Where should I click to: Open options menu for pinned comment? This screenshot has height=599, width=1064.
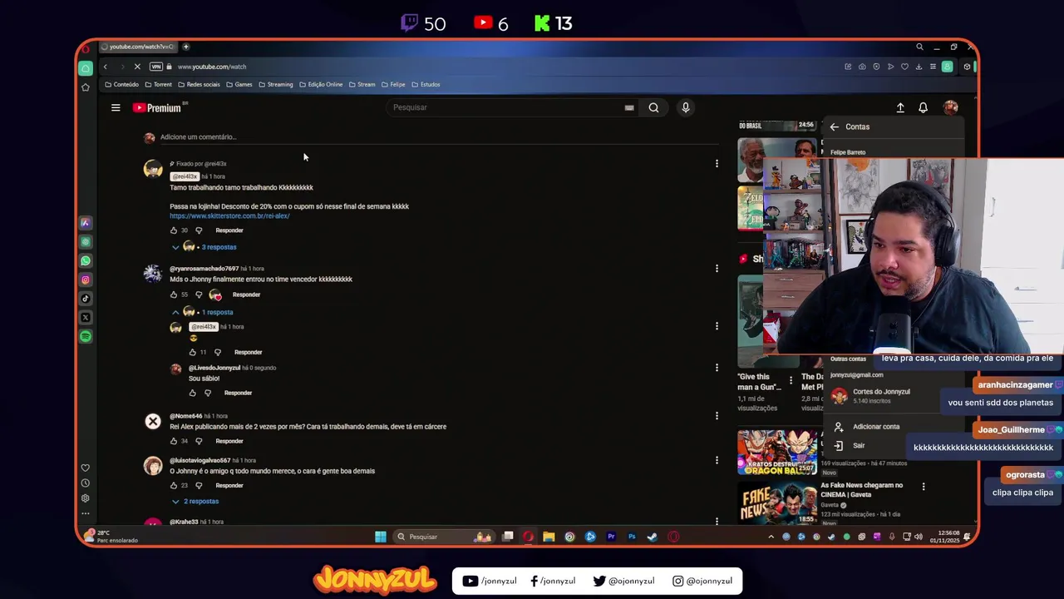pos(717,164)
